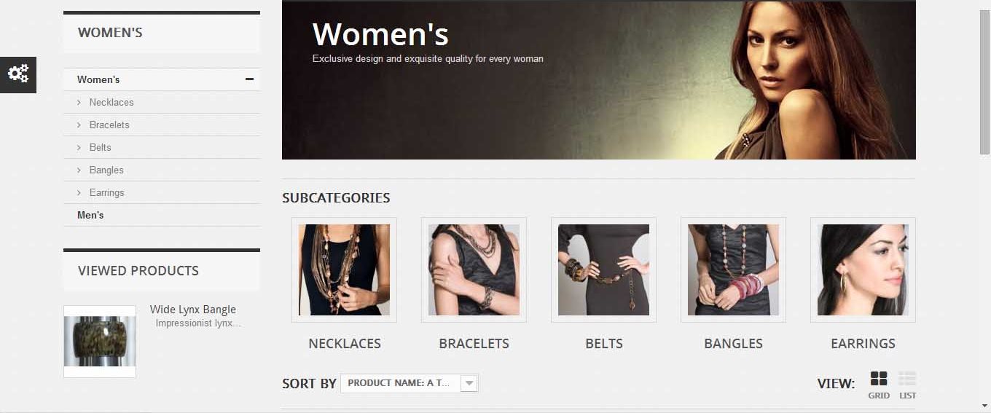Image resolution: width=991 pixels, height=413 pixels.
Task: Click the Bracelets subcategory image
Action: pyautogui.click(x=474, y=270)
